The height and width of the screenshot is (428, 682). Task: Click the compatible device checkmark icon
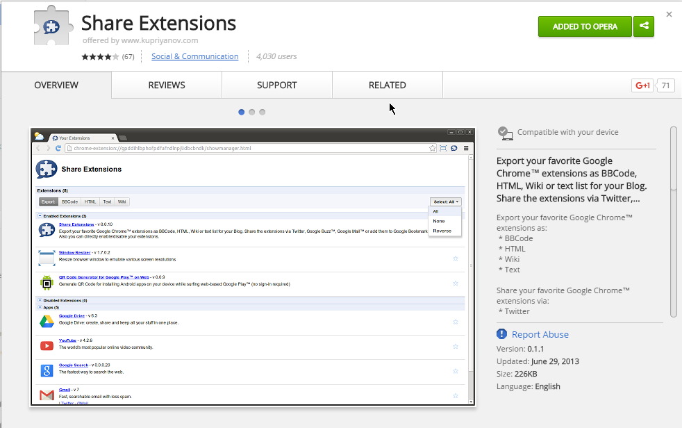pos(505,133)
